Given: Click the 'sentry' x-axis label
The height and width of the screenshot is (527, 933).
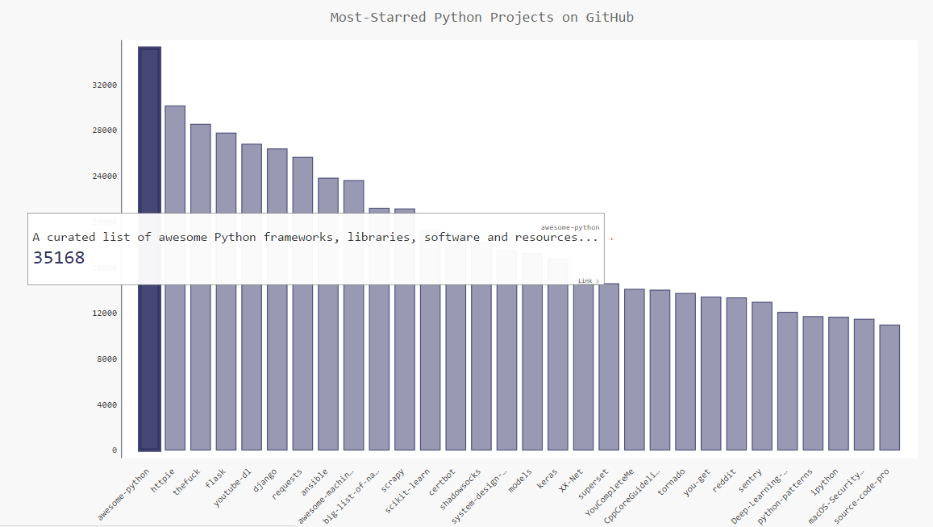Looking at the screenshot, I should tap(750, 480).
